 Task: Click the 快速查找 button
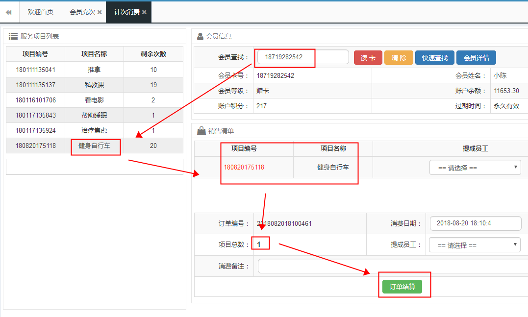click(434, 58)
